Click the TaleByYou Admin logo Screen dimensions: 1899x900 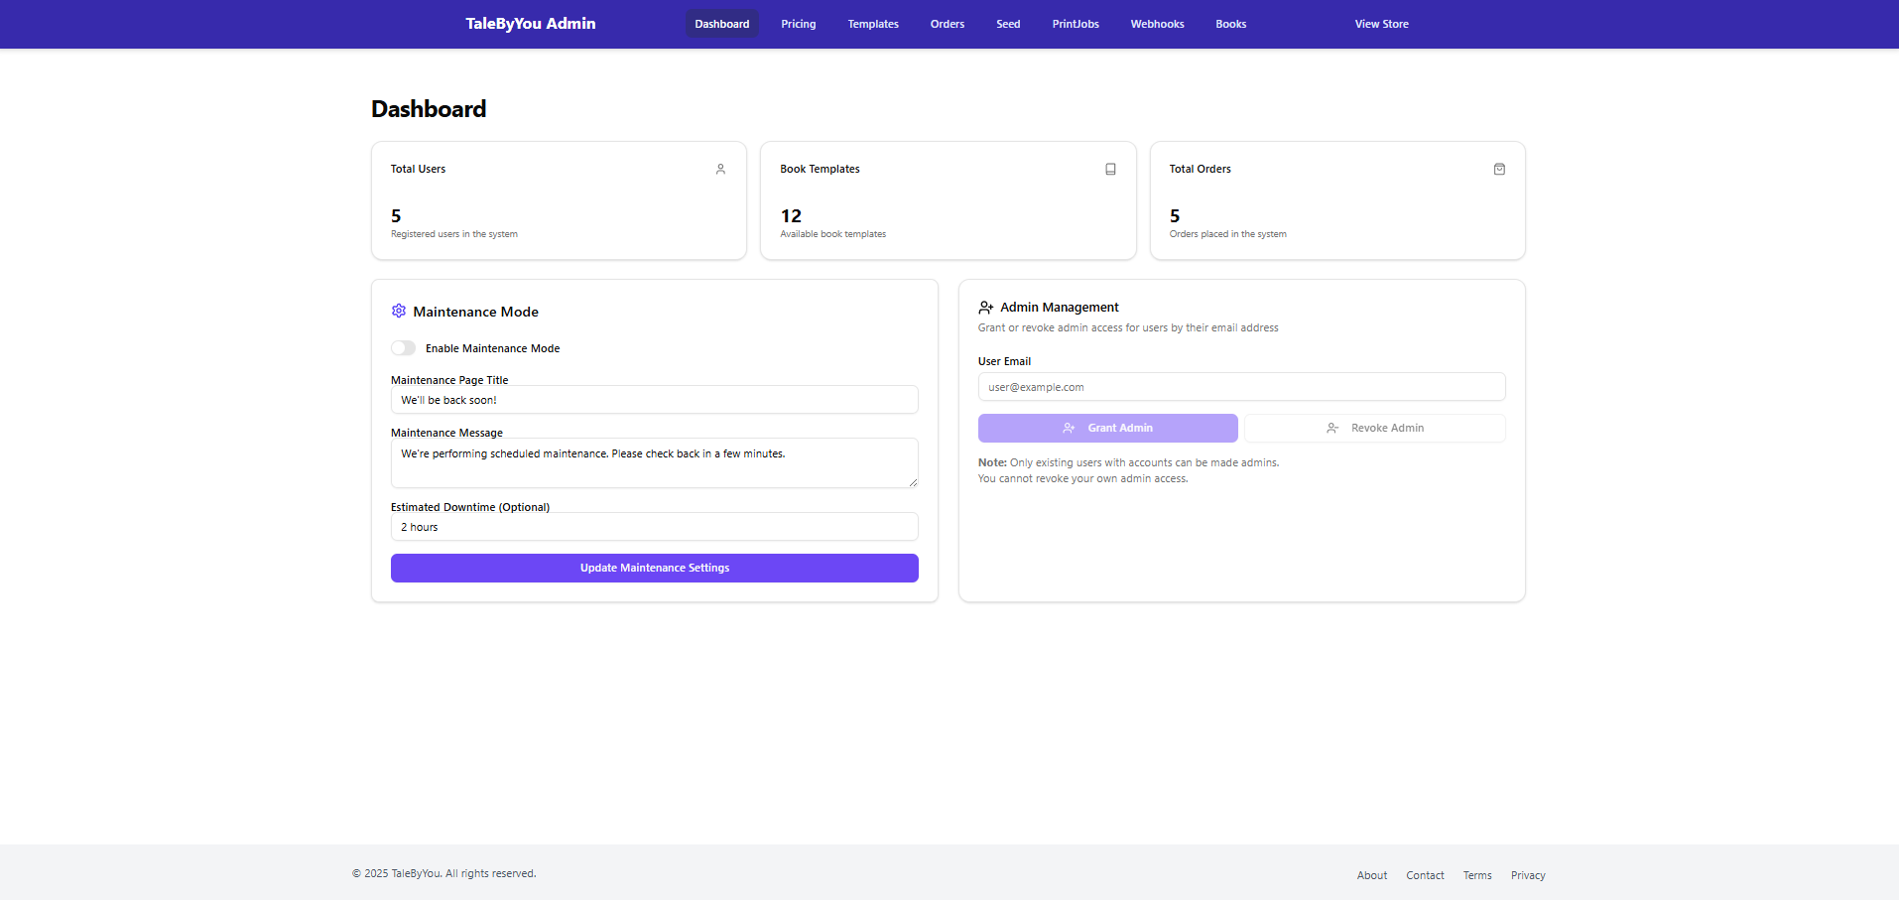530,23
